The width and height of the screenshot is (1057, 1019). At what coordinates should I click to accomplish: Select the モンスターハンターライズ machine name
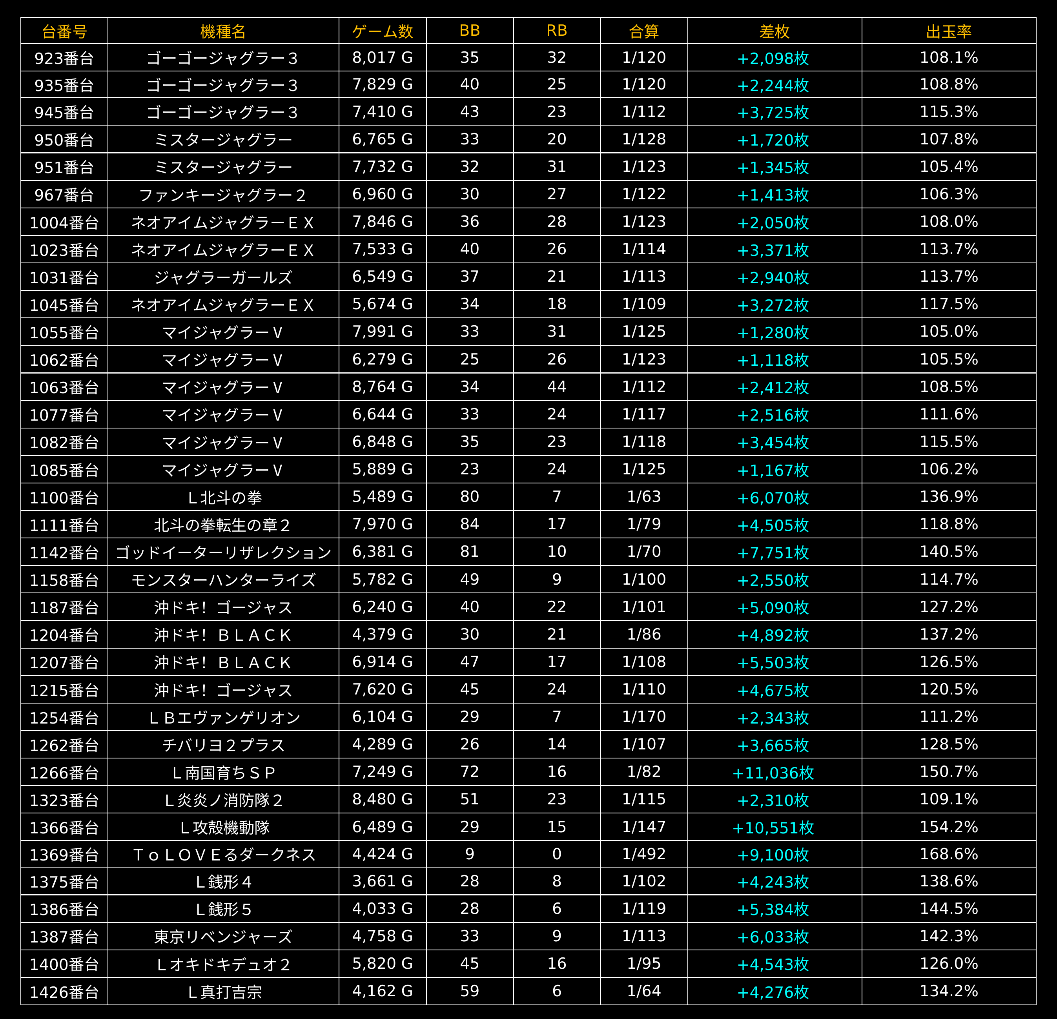click(223, 580)
